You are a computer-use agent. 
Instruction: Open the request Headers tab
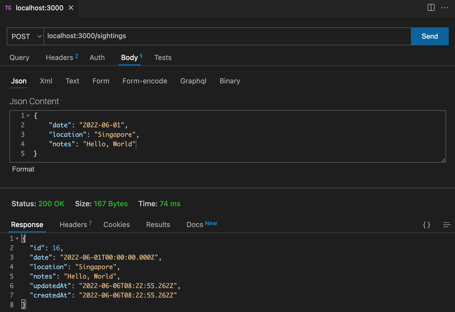60,58
